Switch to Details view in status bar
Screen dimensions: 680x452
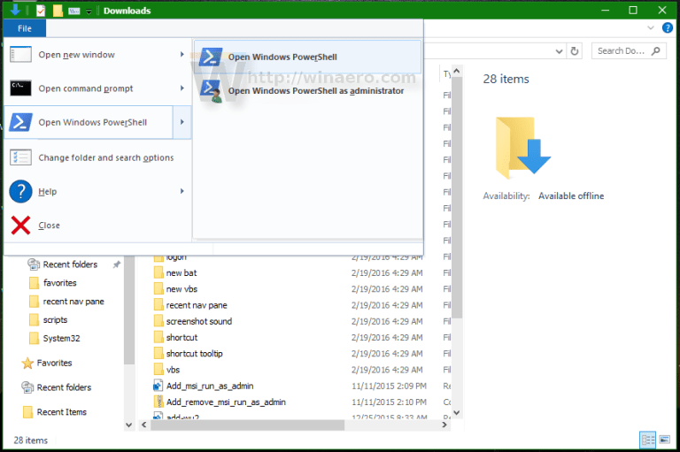648,441
